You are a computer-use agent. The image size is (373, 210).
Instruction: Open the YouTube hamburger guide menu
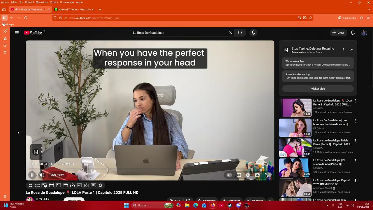tap(17, 33)
